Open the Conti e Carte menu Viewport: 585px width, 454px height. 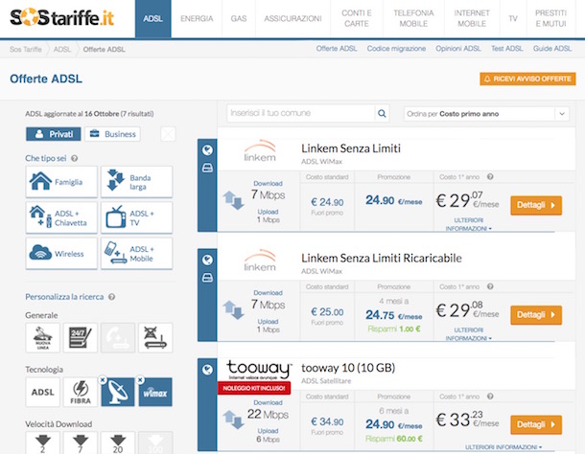coord(357,18)
